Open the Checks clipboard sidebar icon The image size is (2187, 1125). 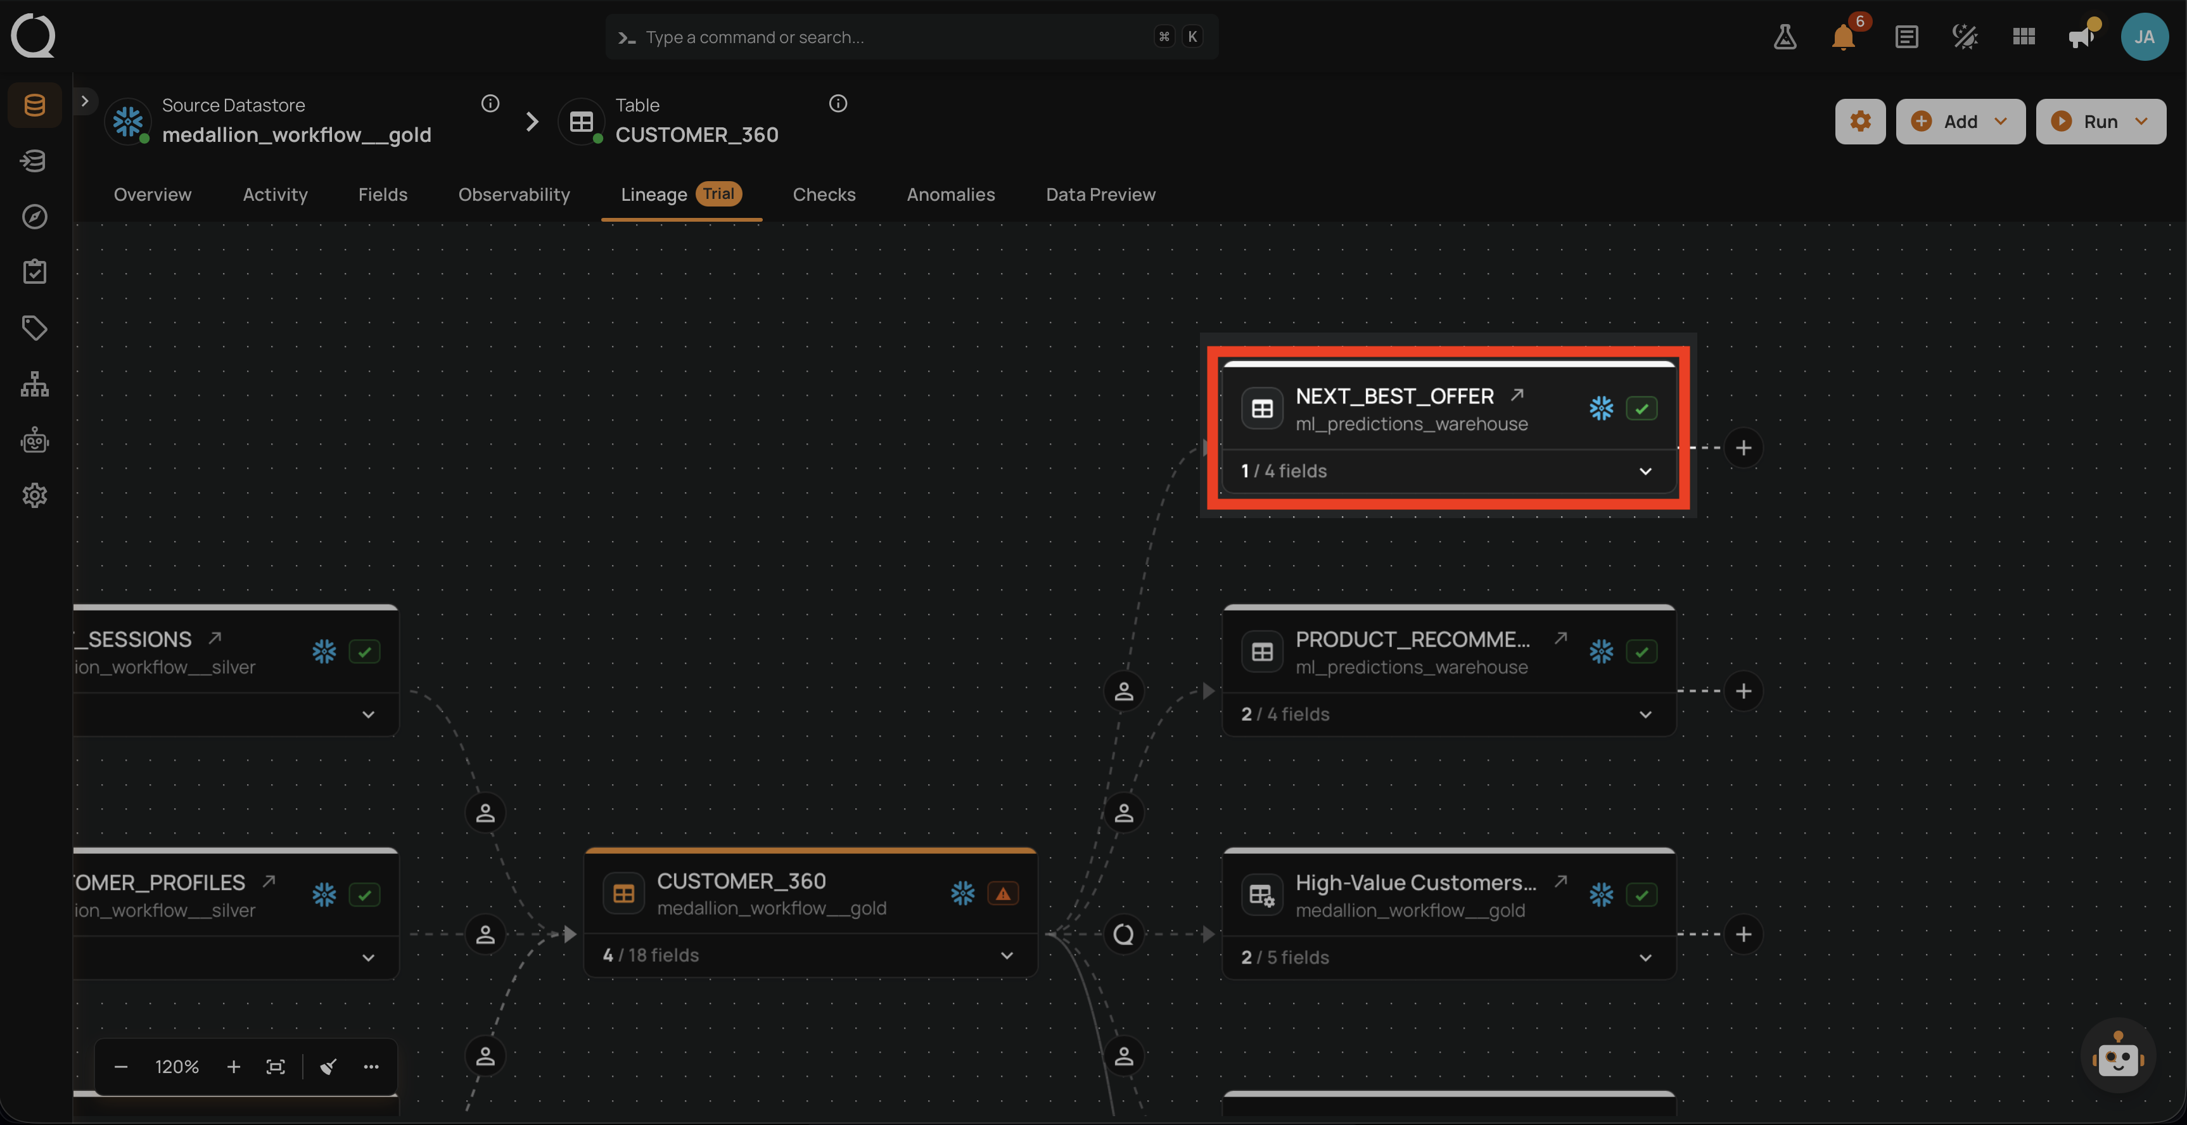pyautogui.click(x=35, y=272)
